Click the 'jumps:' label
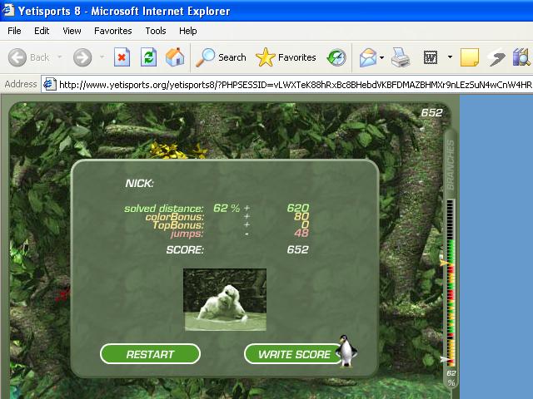Viewport: 533px width, 399px height. pos(187,234)
